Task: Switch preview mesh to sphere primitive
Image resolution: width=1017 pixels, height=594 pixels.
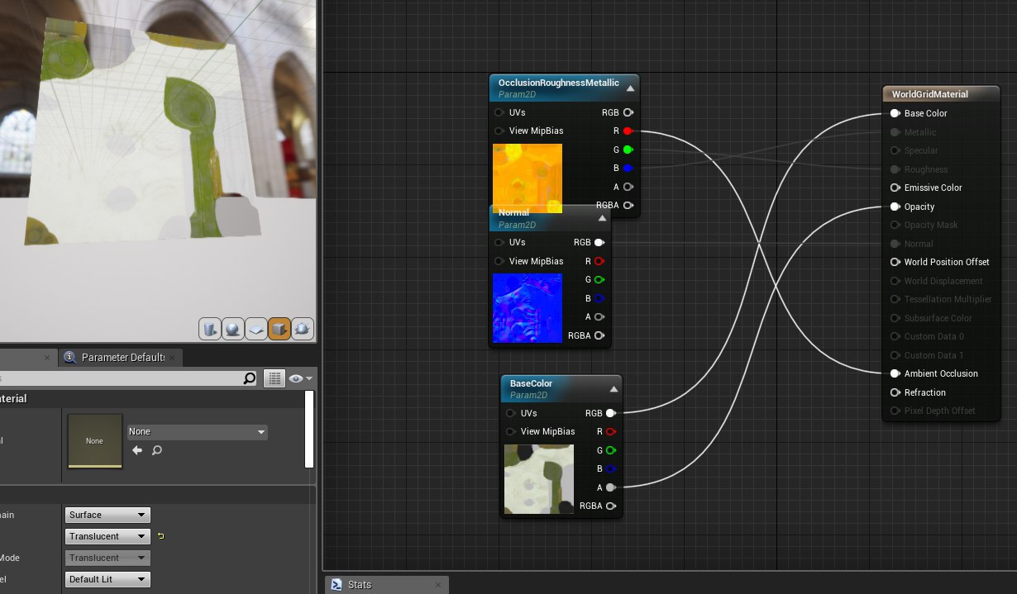Action: (x=233, y=330)
